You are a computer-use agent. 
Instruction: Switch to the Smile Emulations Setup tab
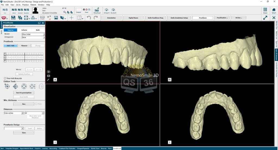[179, 18]
